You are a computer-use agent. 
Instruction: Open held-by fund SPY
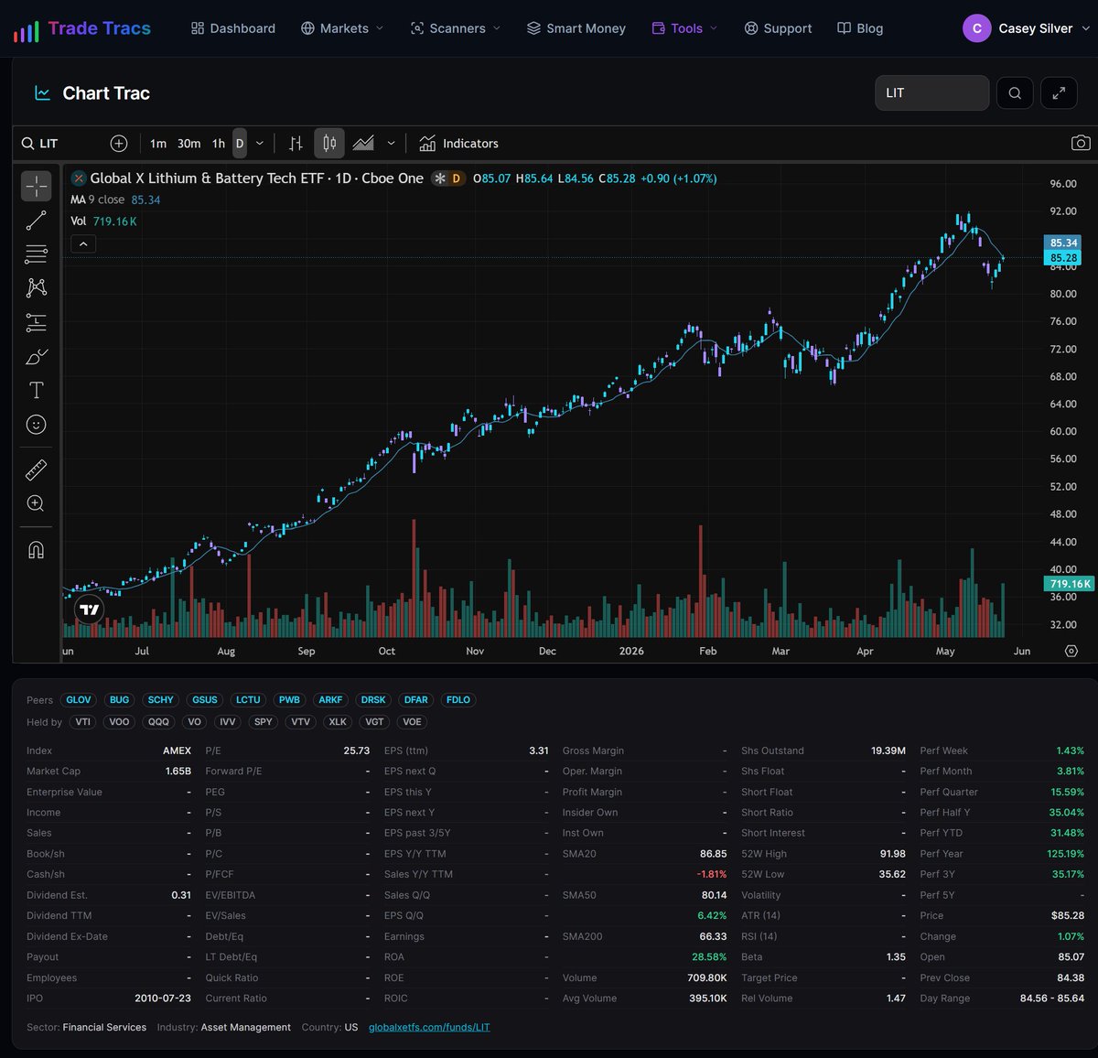point(264,722)
